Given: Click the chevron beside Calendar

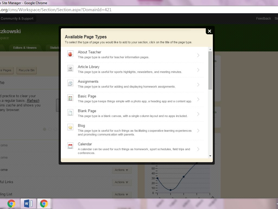Looking at the screenshot, I should point(198,149).
